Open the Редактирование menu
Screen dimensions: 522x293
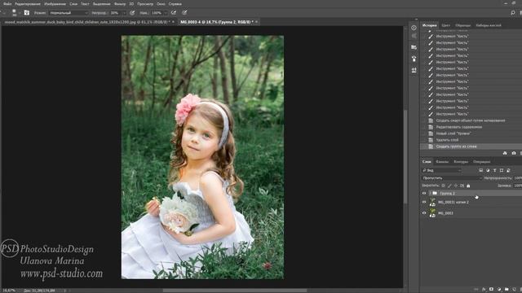[x=28, y=4]
